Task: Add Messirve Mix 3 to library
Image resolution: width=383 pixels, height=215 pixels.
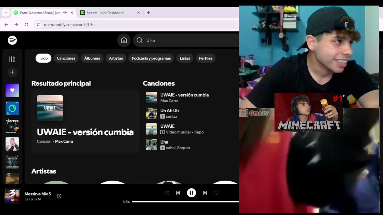Action: point(59,196)
